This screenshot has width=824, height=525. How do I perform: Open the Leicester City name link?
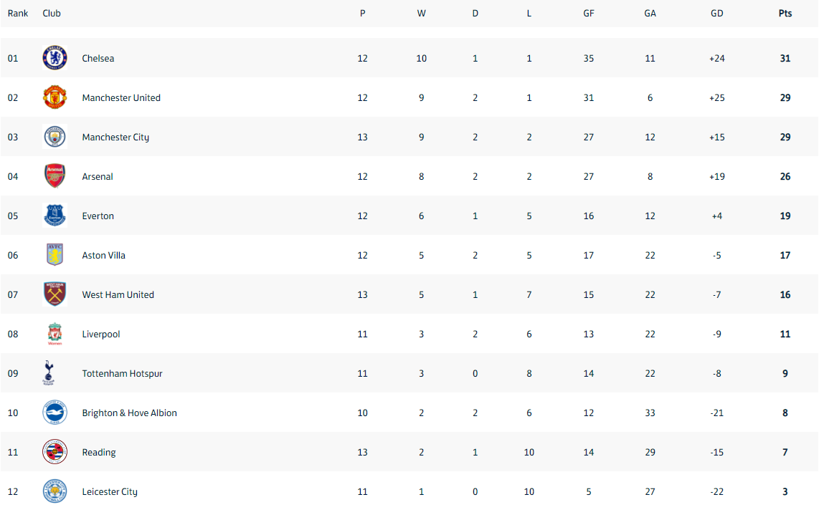109,491
